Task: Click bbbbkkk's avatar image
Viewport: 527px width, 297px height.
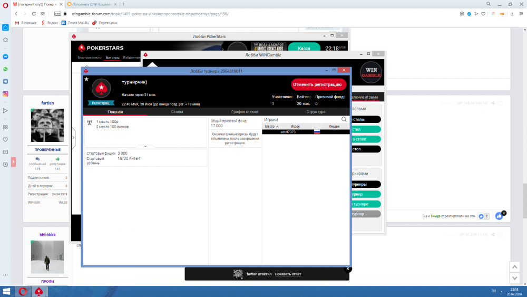Action: coord(47,257)
